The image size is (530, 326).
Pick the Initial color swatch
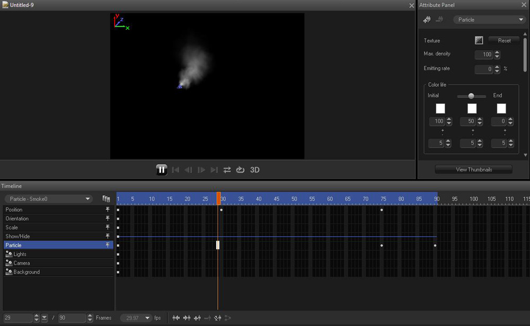point(440,108)
